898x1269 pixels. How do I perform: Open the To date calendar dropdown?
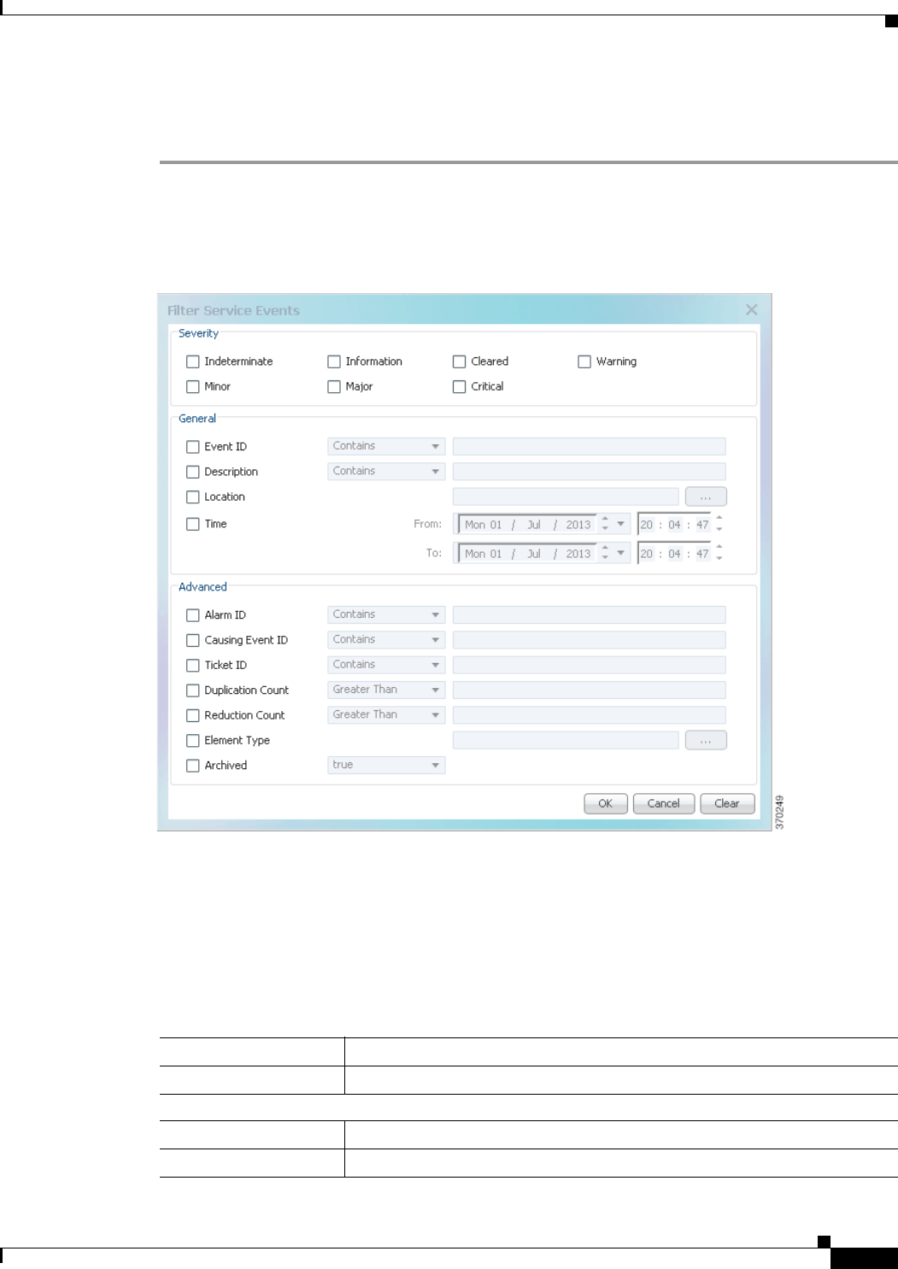[x=621, y=553]
